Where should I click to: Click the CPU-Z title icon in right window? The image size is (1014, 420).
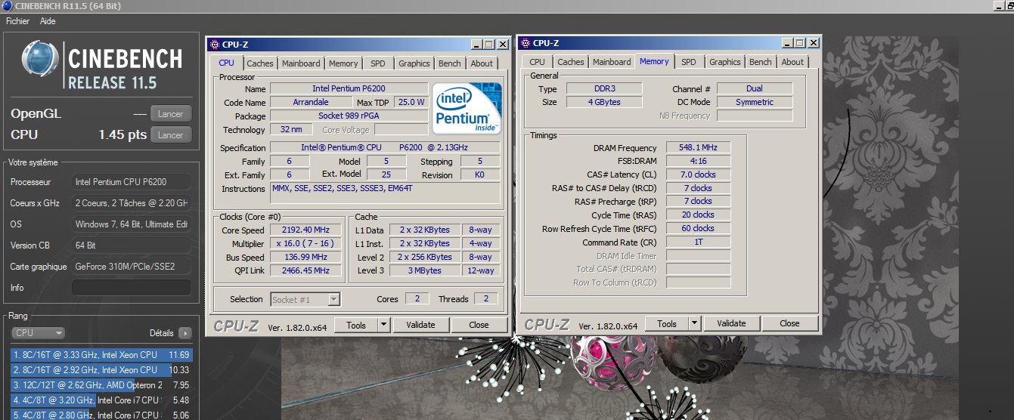point(526,43)
